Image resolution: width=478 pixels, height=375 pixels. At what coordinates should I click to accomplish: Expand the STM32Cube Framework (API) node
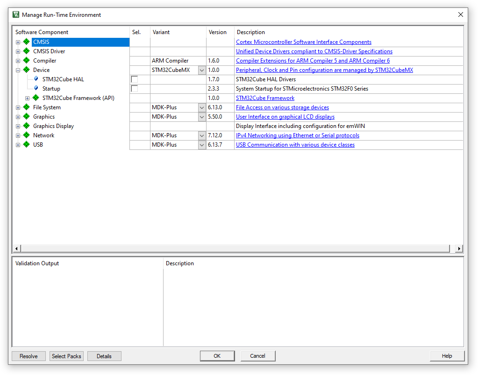28,99
